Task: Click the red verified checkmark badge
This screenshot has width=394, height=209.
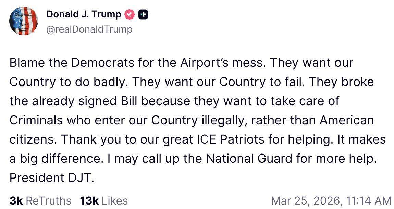Action: tap(129, 14)
